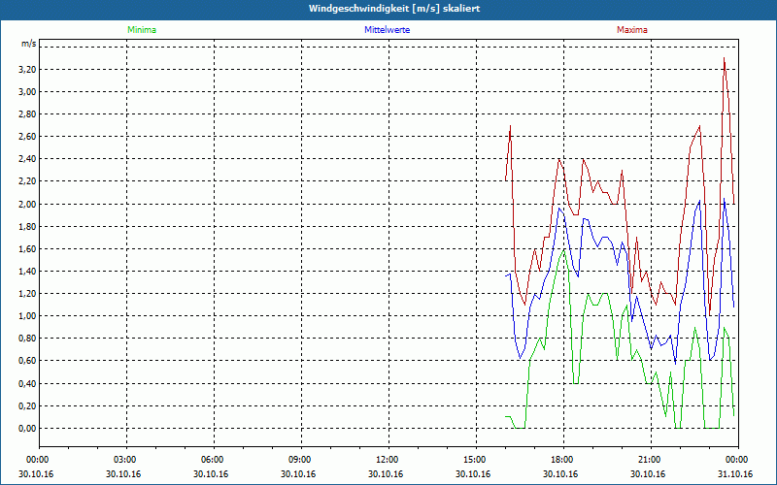The image size is (777, 485).
Task: Click the chart title Windgeschwindigkeit [m/s] skaliert
Action: [394, 9]
